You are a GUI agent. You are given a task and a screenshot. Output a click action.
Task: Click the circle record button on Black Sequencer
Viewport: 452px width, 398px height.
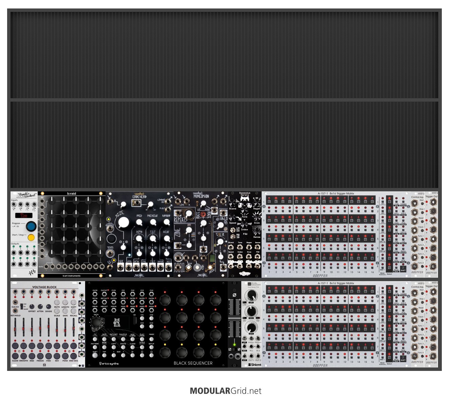[x=151, y=355]
